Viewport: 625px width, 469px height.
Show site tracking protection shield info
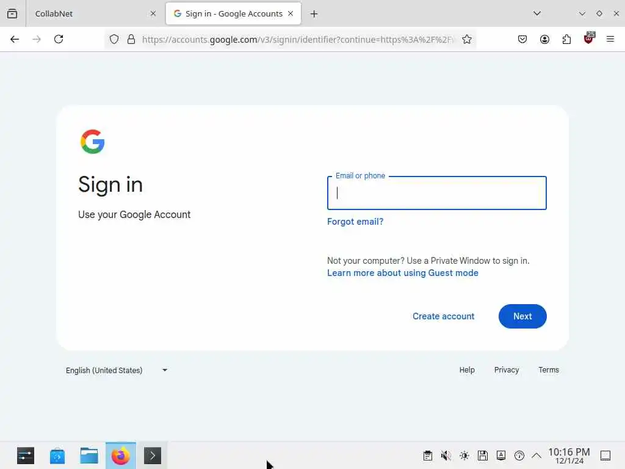click(x=114, y=39)
